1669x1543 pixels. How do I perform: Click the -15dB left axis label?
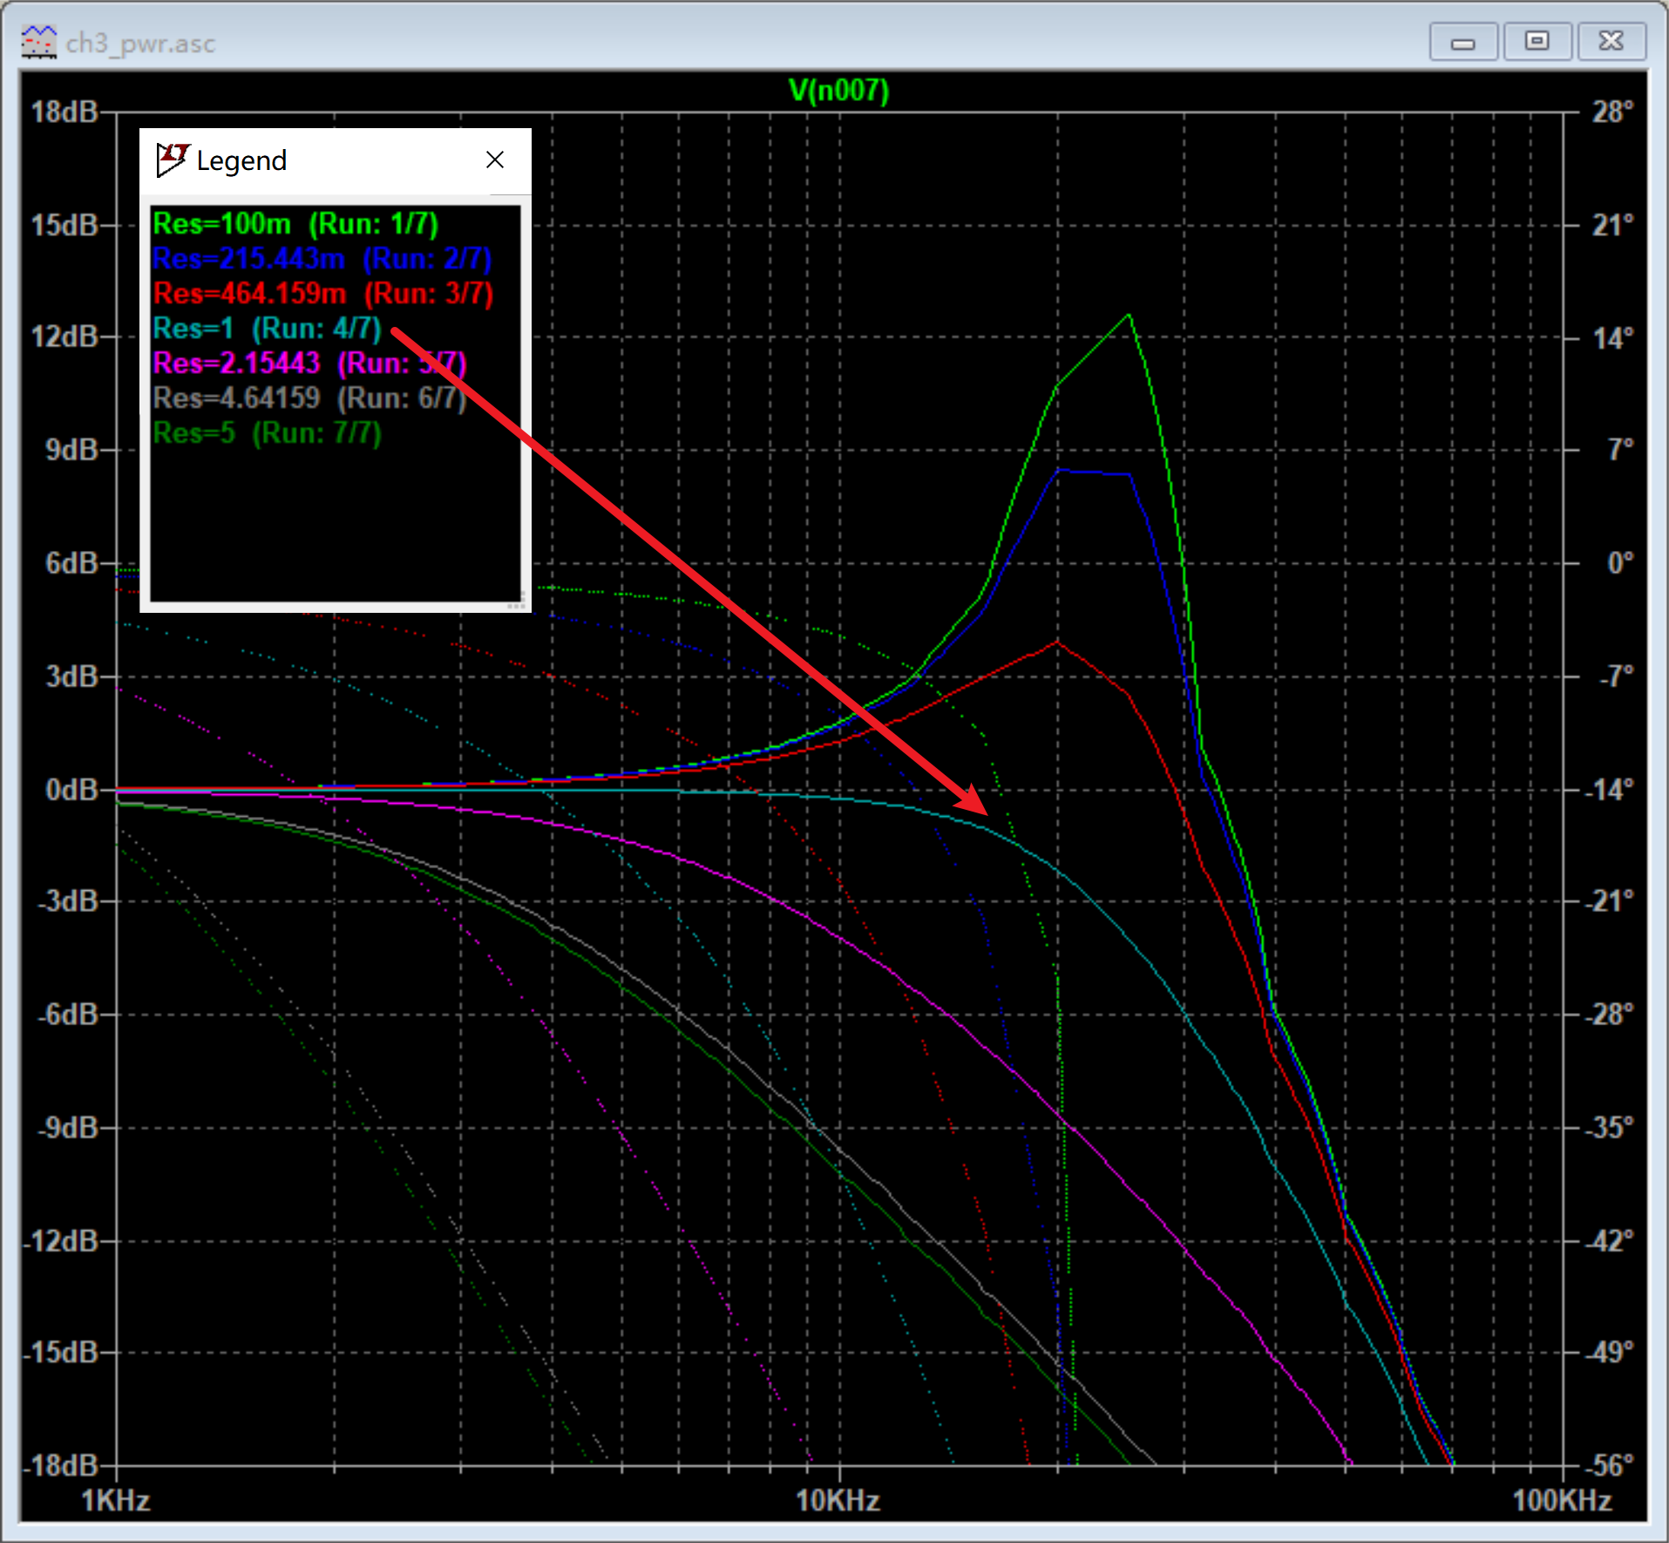click(x=61, y=1352)
